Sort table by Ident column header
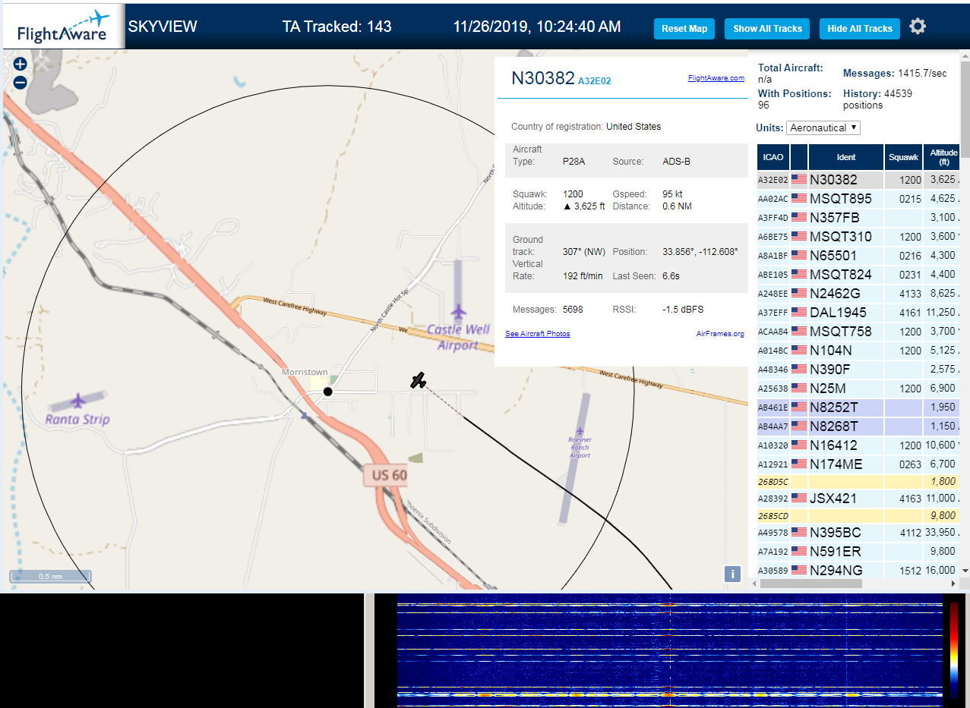This screenshot has width=970, height=708. click(x=846, y=157)
